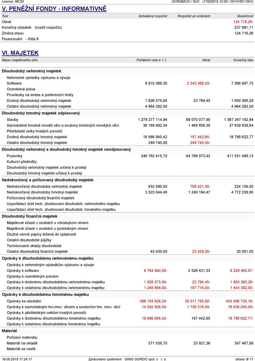Click the 'Software' row label
The width and height of the screenshot is (255, 361).
[14, 83]
